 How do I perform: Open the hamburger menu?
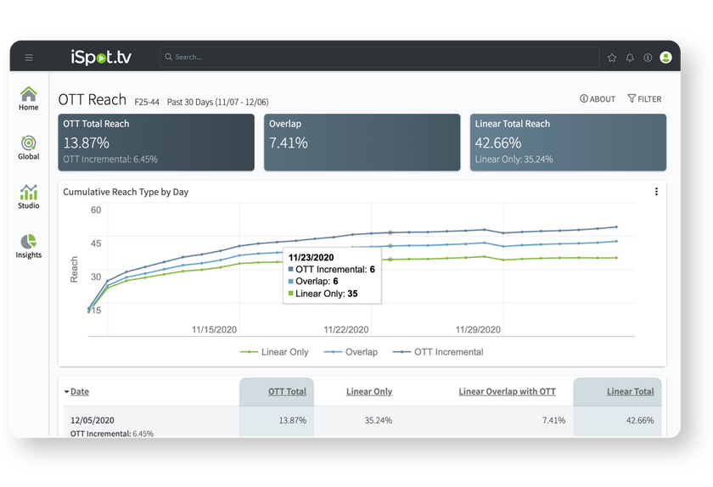click(29, 58)
